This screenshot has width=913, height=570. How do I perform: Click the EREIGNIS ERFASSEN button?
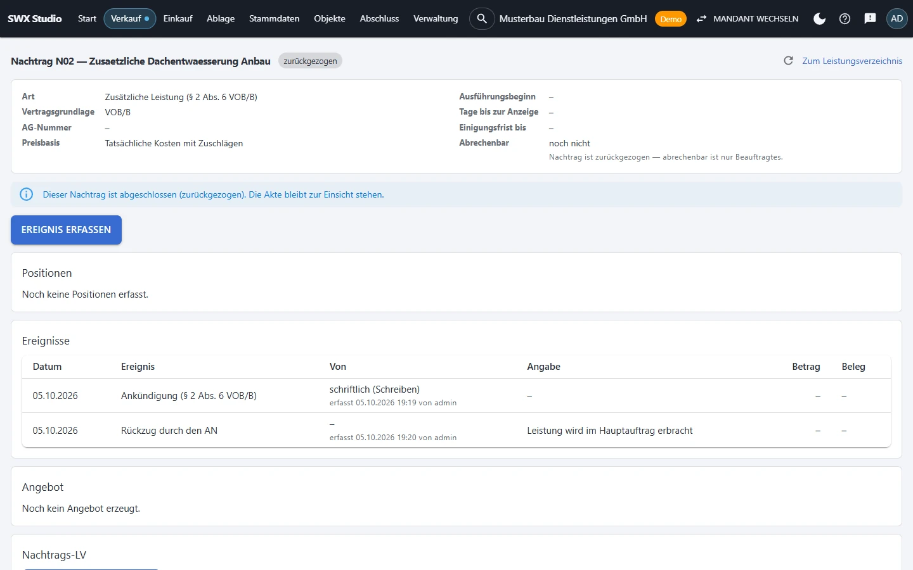click(x=66, y=230)
